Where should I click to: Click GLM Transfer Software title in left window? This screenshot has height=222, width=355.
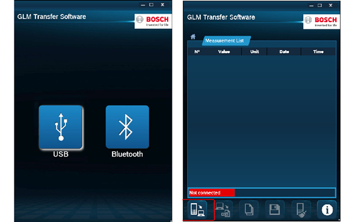[x=52, y=17]
